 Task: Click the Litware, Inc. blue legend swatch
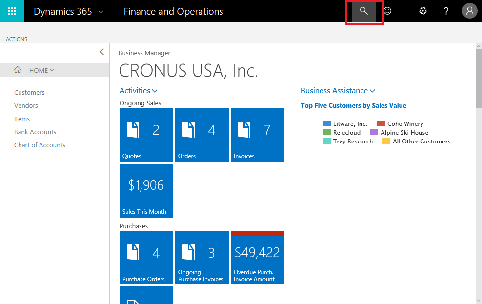click(327, 124)
